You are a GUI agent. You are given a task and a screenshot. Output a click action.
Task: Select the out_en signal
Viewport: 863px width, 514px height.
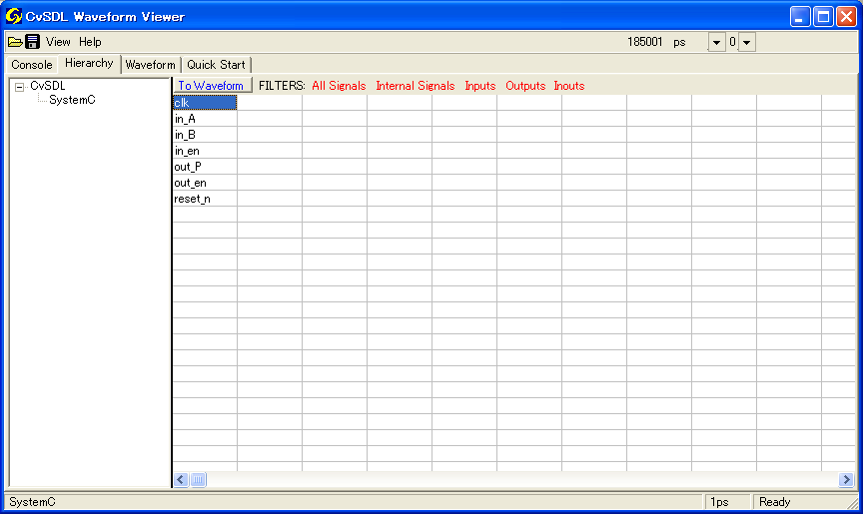click(205, 183)
